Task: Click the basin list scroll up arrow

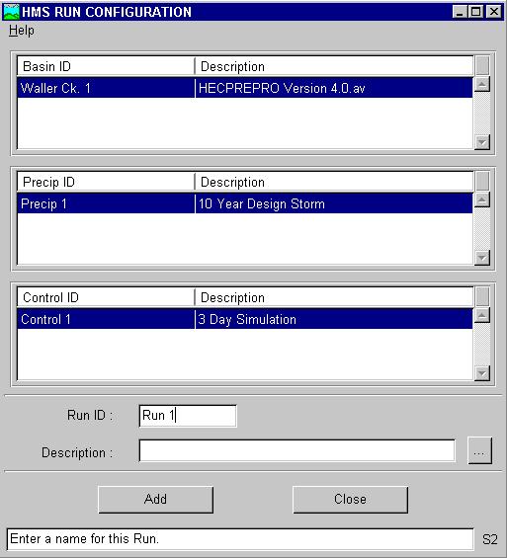Action: [x=482, y=84]
